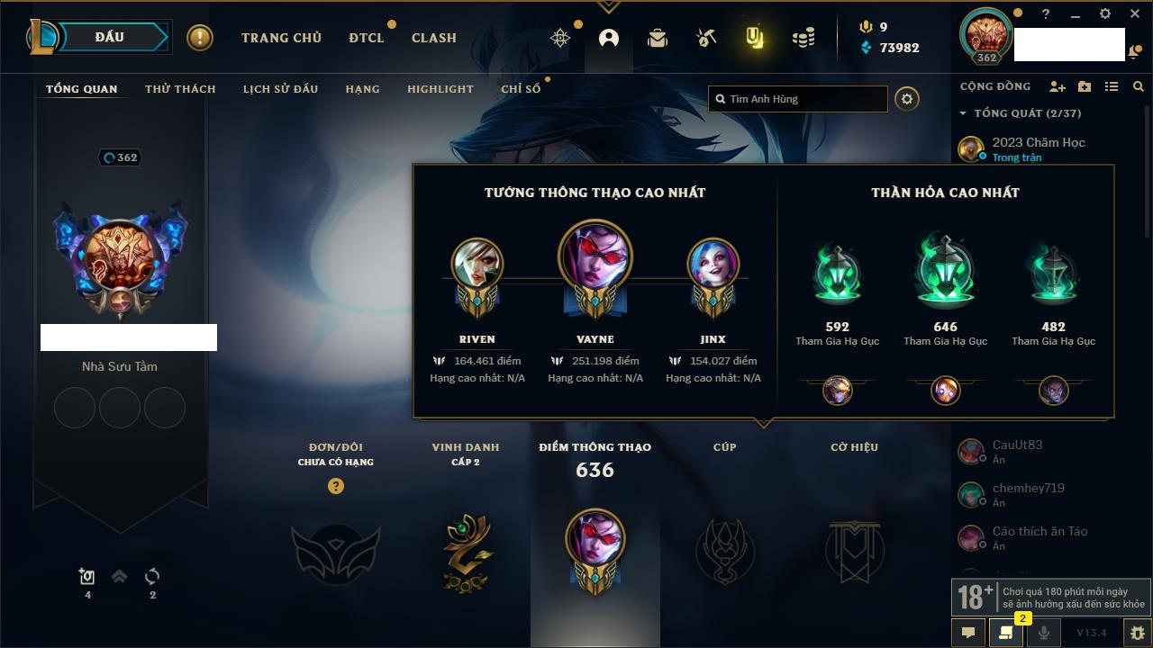Open the Collection backpack icon
Image resolution: width=1153 pixels, height=648 pixels.
coord(658,38)
